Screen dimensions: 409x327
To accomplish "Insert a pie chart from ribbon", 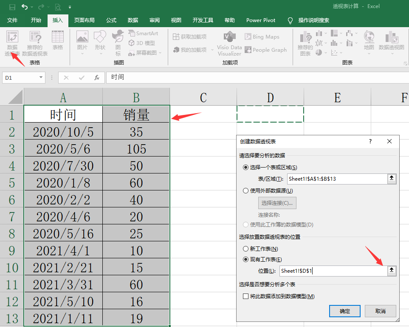I will click(x=319, y=53).
